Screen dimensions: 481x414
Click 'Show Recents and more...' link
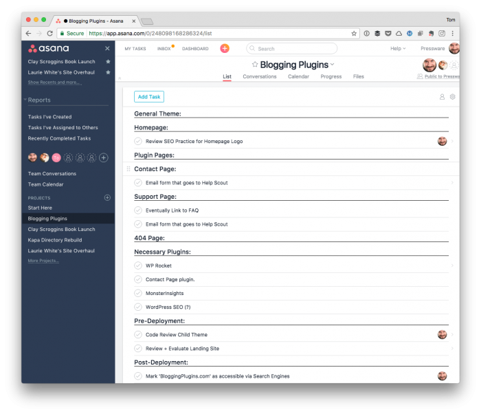[x=54, y=83]
